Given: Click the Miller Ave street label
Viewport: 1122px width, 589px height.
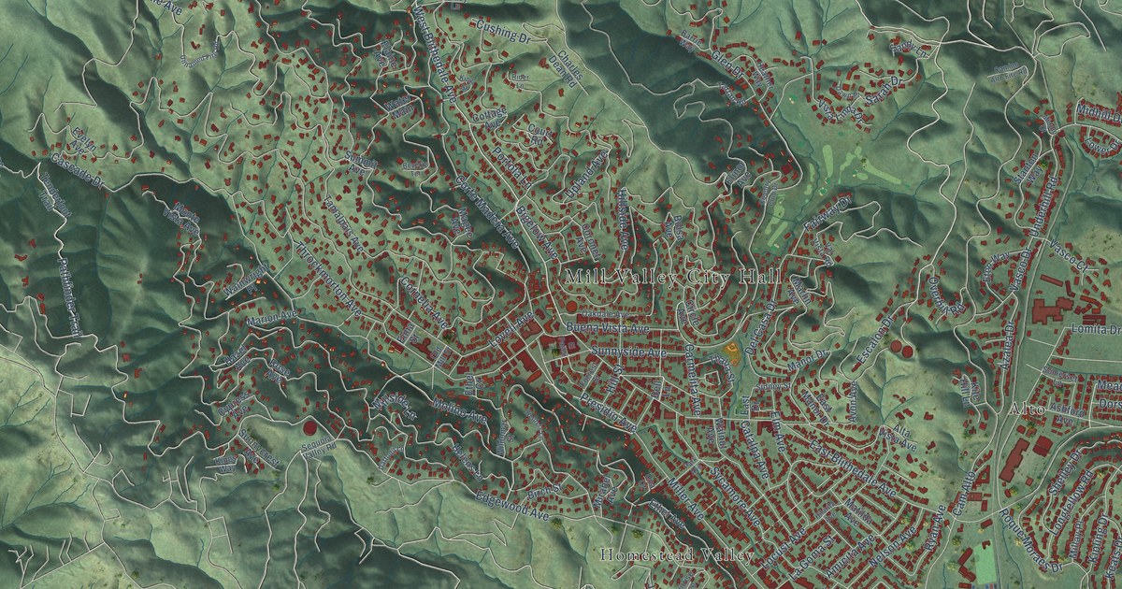Looking at the screenshot, I should pyautogui.click(x=685, y=499).
